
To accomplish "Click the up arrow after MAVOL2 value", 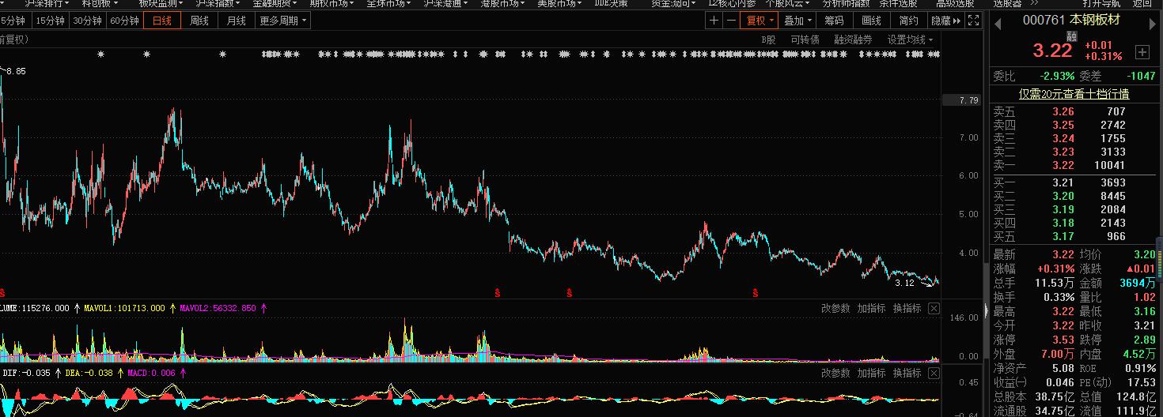I will point(263,308).
